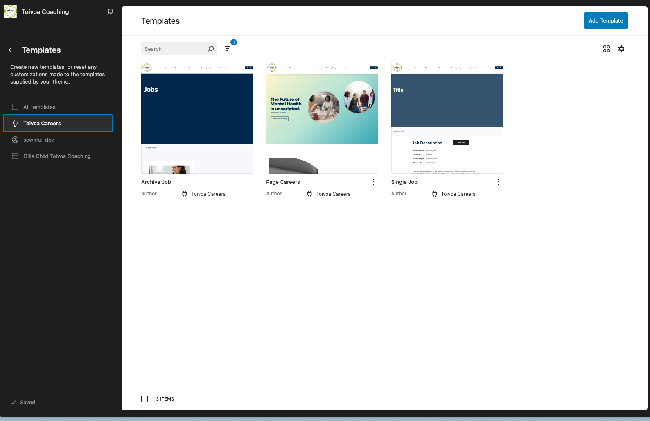Click the Saved checkmark status
The height and width of the screenshot is (421, 650).
(23, 402)
